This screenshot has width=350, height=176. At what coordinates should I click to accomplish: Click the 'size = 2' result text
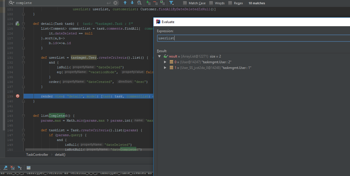click(215, 56)
